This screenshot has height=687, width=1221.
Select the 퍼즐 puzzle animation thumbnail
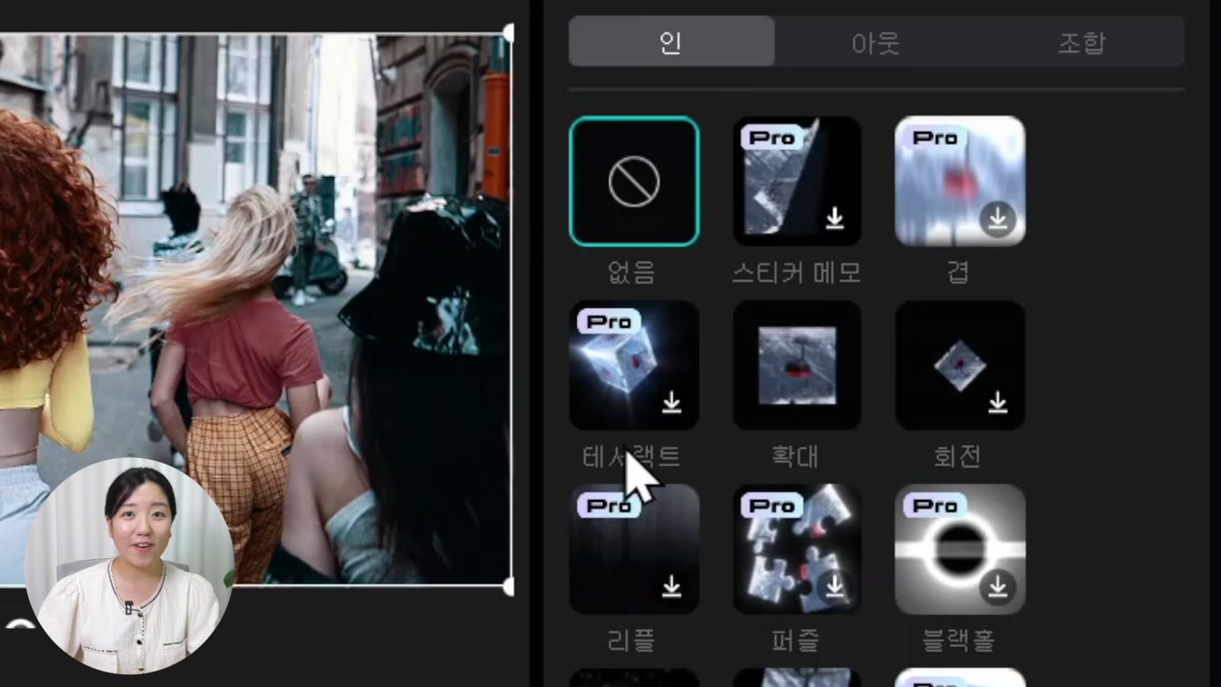tap(797, 549)
